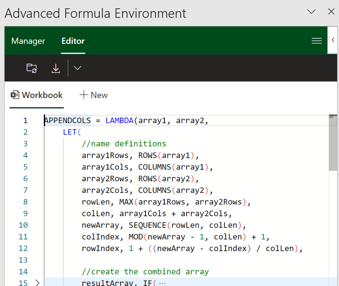Place cursor on APPENDCOLS function name

pyautogui.click(x=68, y=121)
